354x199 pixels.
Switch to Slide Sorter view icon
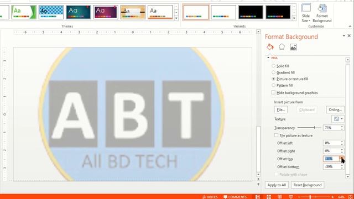269,197
